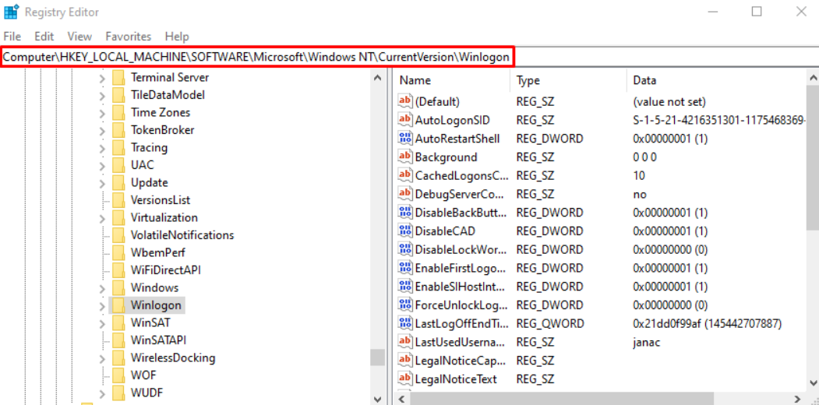Viewport: 819px width, 405px height.
Task: Expand the Time Zones key
Action: pyautogui.click(x=102, y=113)
